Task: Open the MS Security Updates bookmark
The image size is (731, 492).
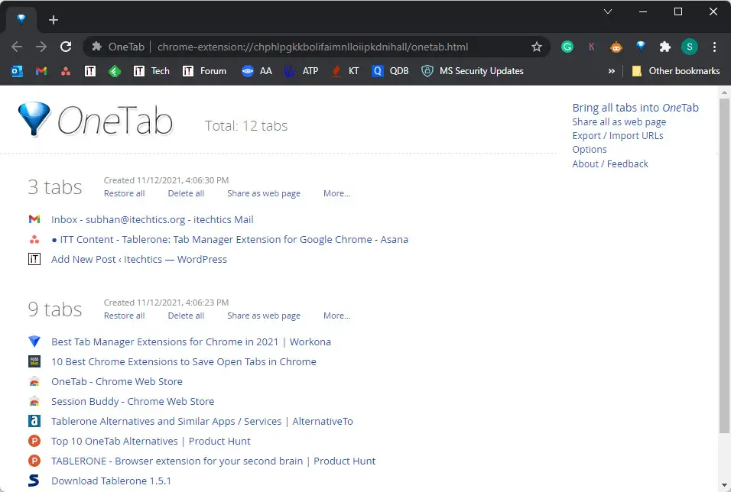Action: [x=473, y=71]
